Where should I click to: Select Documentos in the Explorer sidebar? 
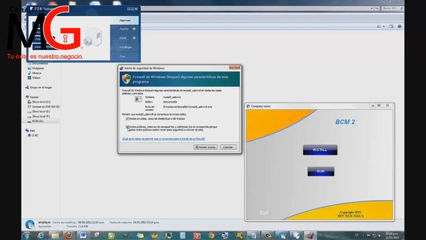point(38,63)
